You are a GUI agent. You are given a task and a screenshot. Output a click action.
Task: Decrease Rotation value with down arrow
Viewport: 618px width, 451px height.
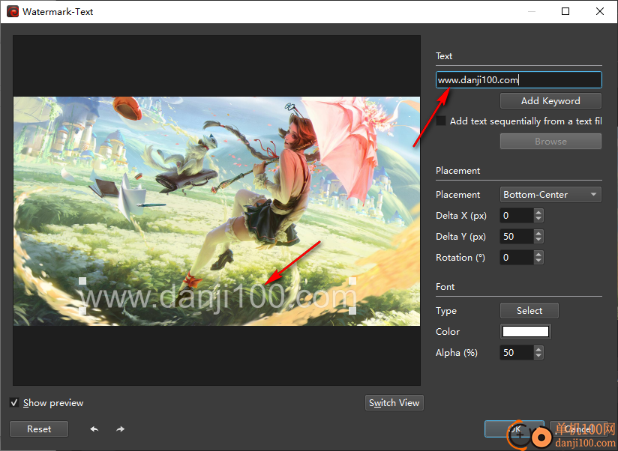[538, 261]
